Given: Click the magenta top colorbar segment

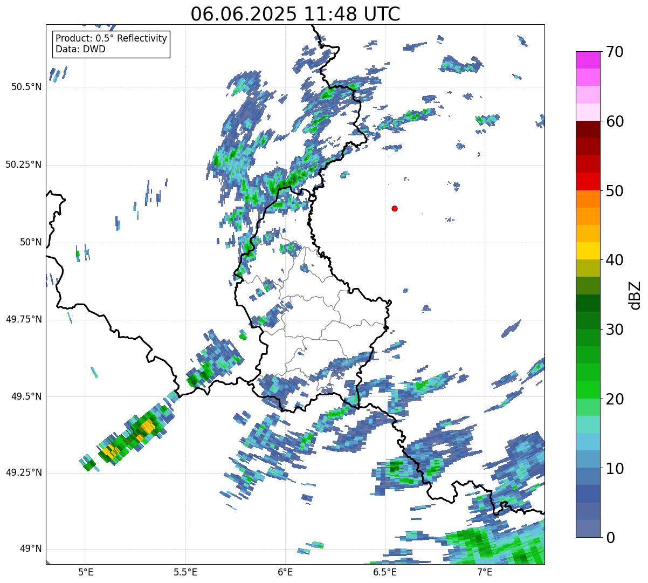Looking at the screenshot, I should (x=588, y=60).
